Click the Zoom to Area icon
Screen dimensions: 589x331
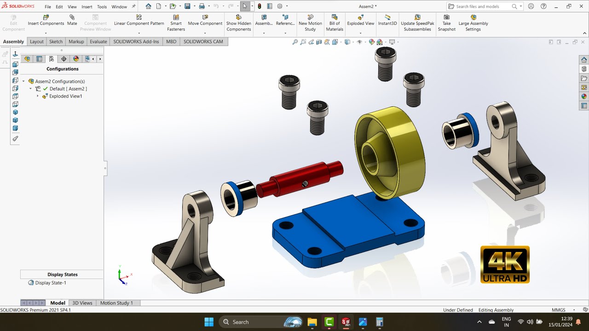[x=303, y=42]
